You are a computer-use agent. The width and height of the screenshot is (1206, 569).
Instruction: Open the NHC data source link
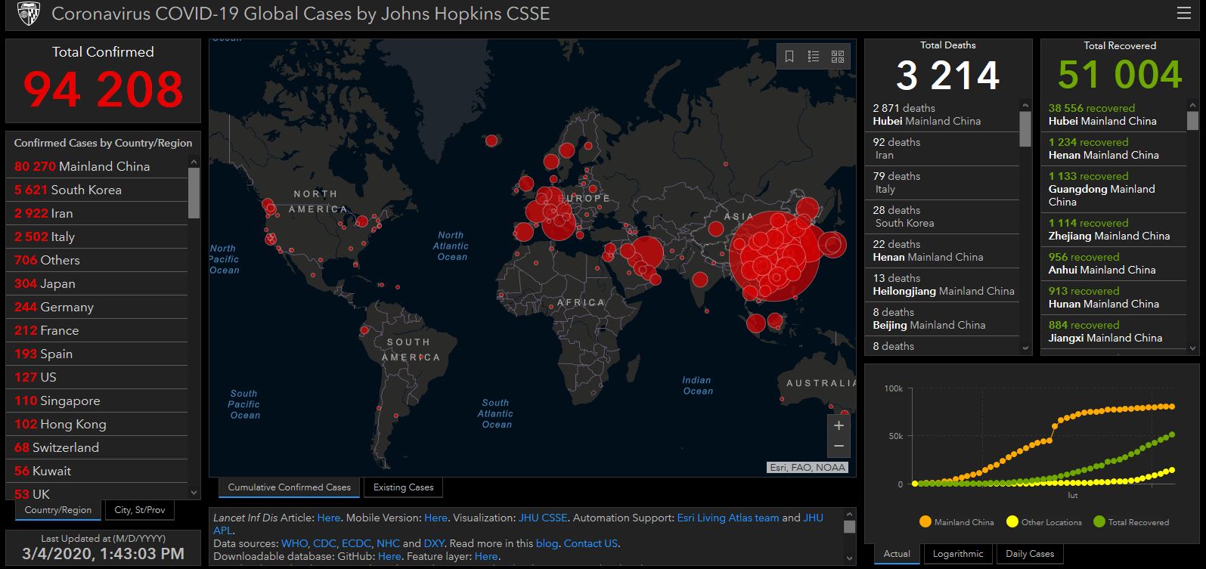click(388, 543)
